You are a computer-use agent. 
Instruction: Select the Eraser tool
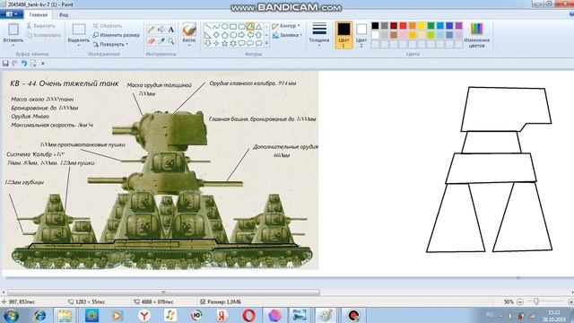pyautogui.click(x=151, y=41)
